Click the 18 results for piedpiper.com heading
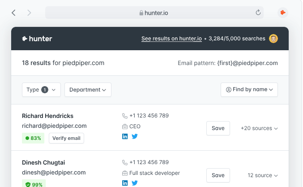 [x=63, y=63]
